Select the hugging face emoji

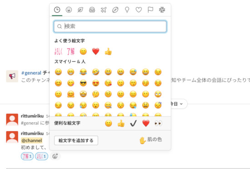[x=70, y=94]
